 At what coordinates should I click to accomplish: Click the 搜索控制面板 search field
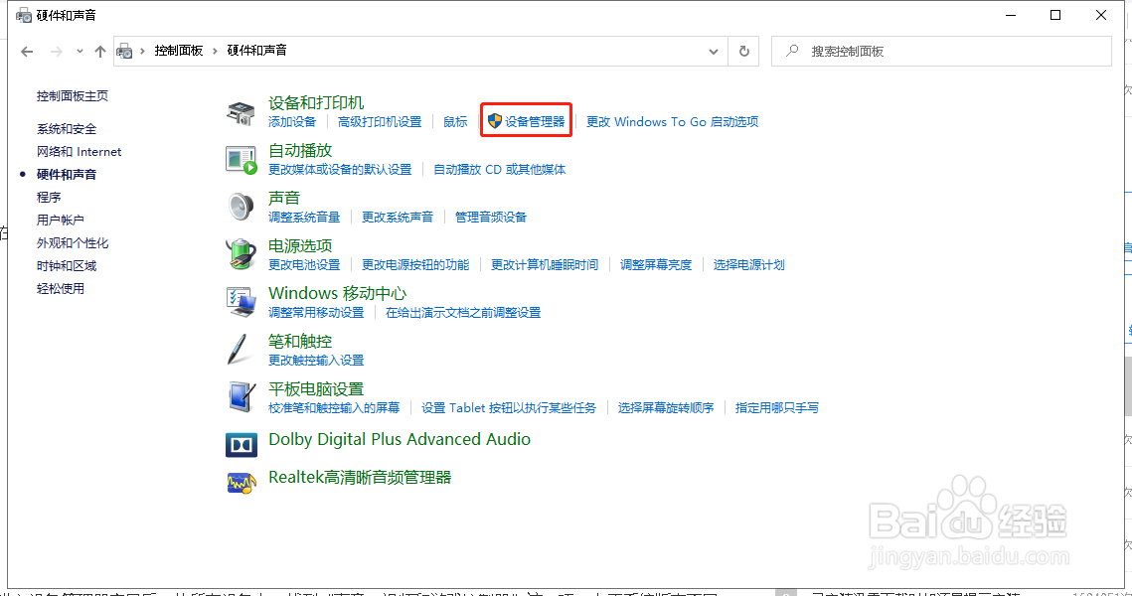pyautogui.click(x=941, y=52)
